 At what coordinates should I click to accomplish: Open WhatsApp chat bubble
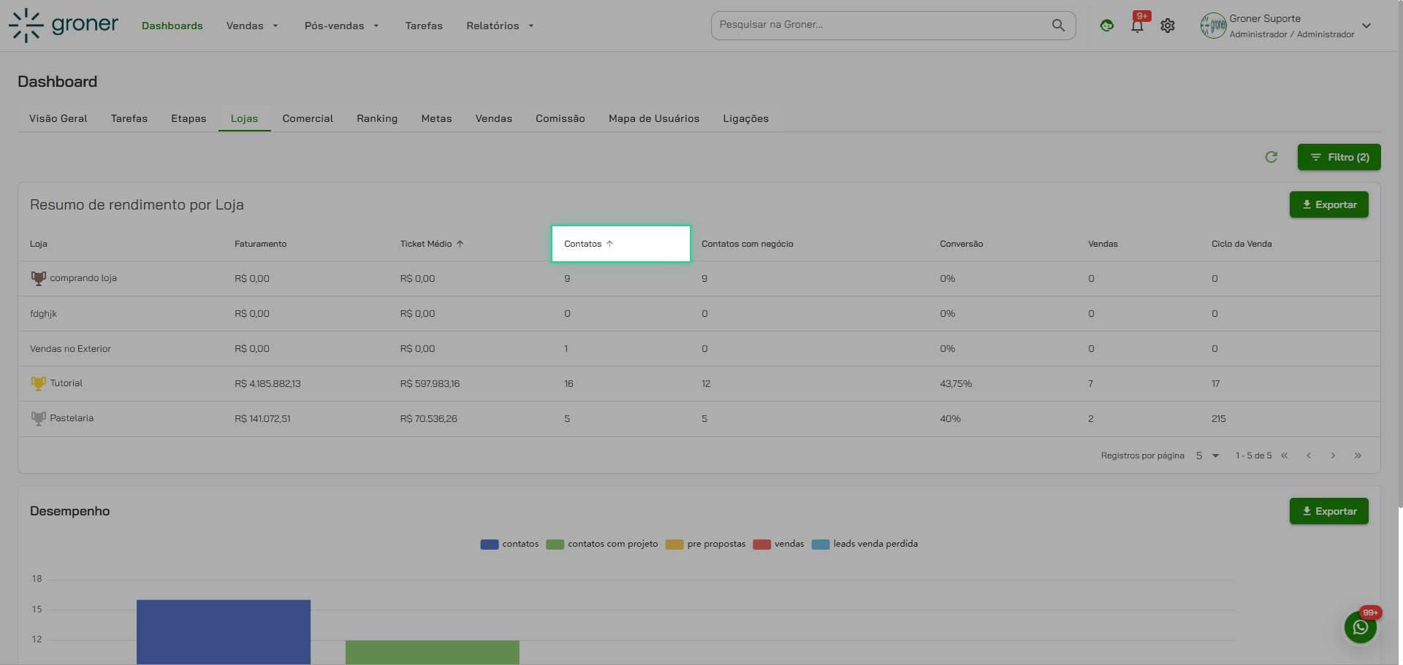pos(1361,627)
